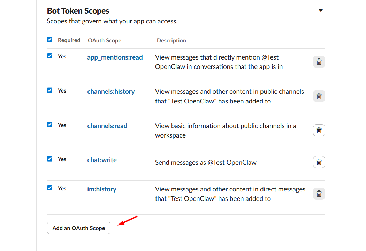This screenshot has height=251, width=366.
Task: Click the Description column header
Action: (171, 40)
